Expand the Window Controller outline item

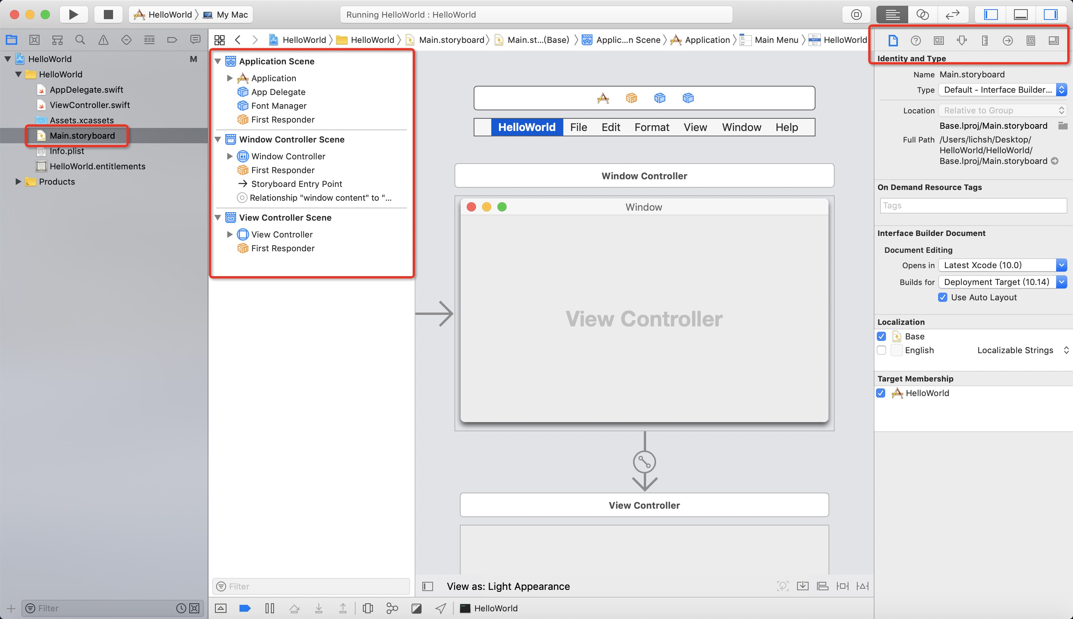click(x=230, y=156)
